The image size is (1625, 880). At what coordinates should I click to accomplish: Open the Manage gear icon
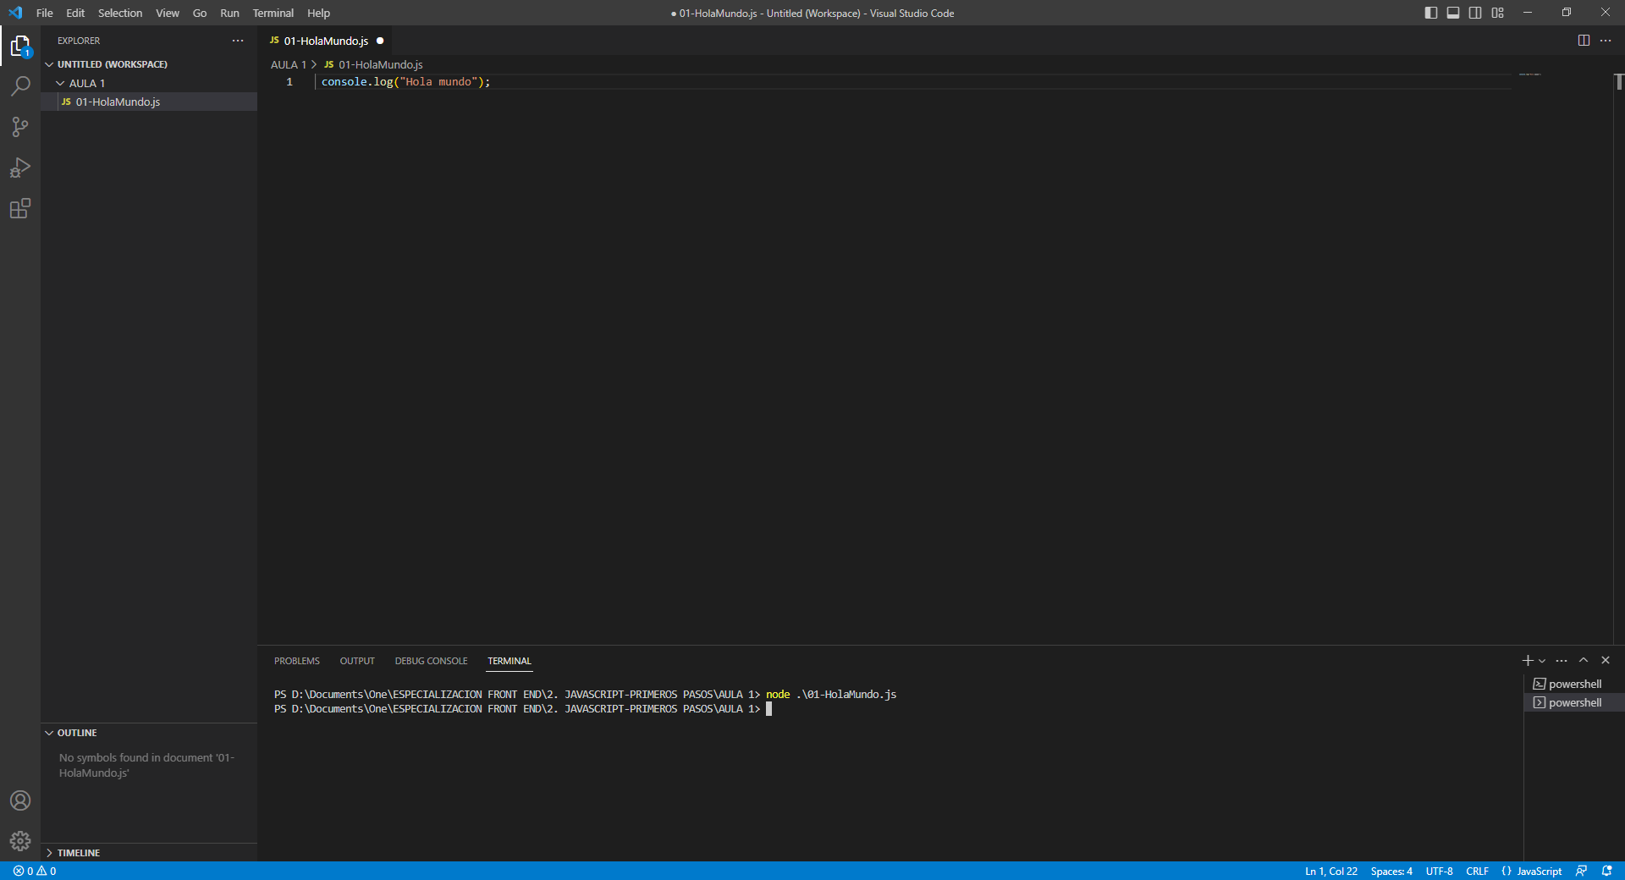tap(20, 841)
